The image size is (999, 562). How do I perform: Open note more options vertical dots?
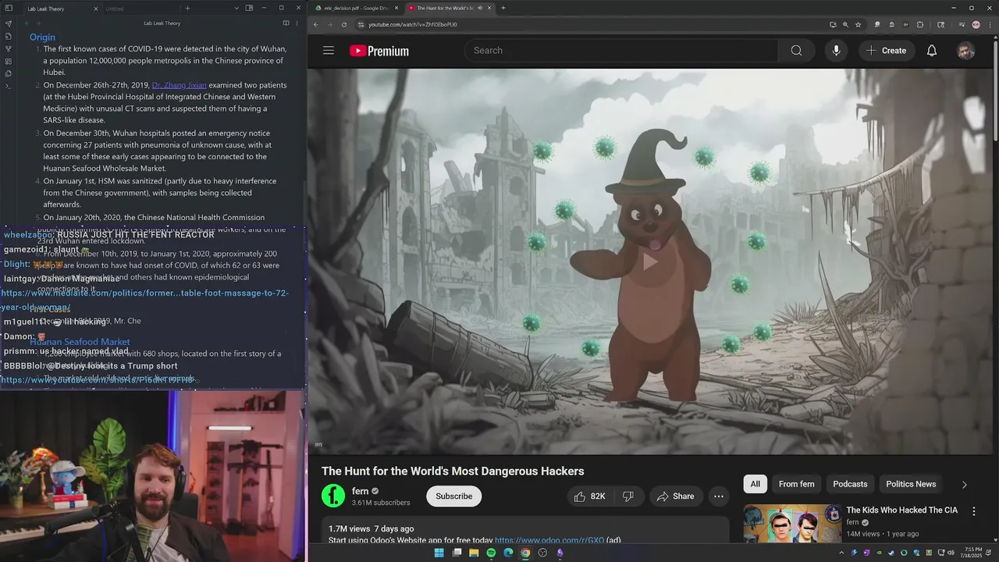coord(297,23)
